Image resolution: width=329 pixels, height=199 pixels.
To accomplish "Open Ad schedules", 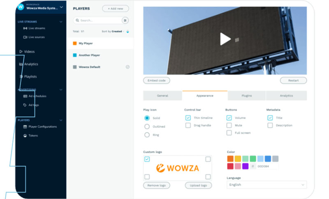I will 35,96.
